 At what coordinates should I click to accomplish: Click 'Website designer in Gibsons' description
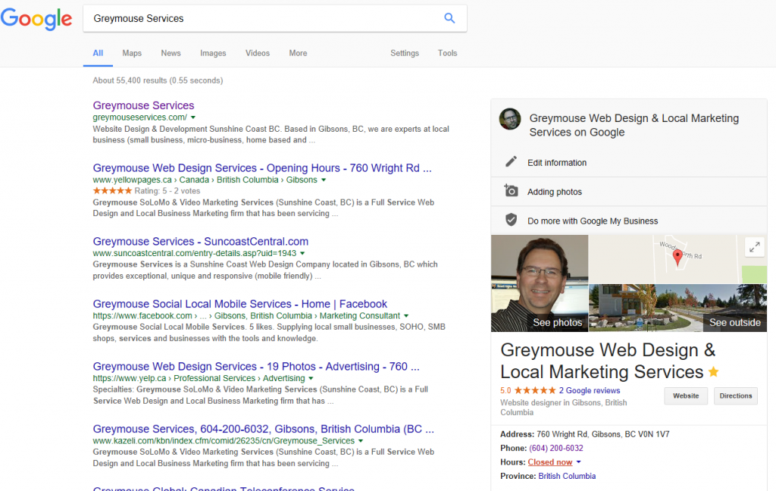[564, 408]
